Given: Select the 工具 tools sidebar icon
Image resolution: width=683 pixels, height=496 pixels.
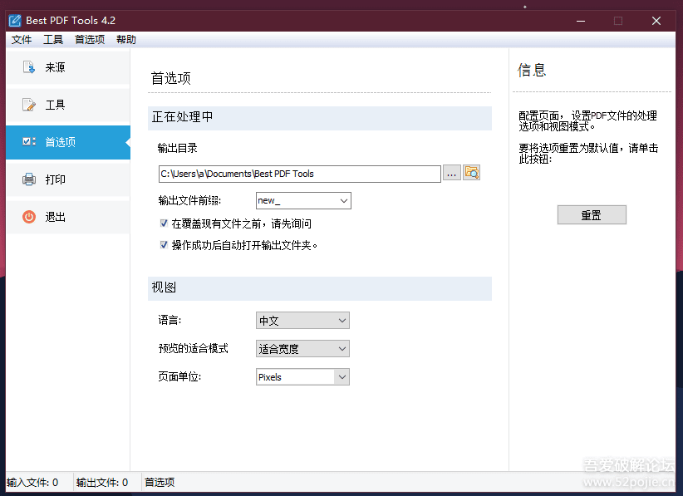Looking at the screenshot, I should pyautogui.click(x=29, y=105).
